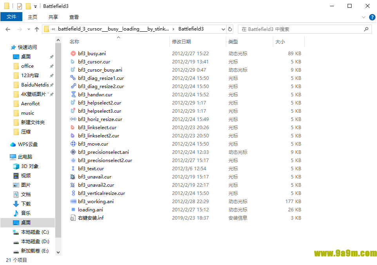Click the bf3_move.cur cursor icon
This screenshot has height=265, width=377.
click(x=73, y=144)
